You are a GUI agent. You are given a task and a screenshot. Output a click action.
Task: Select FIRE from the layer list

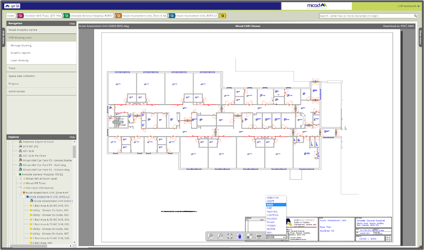pyautogui.click(x=269, y=208)
